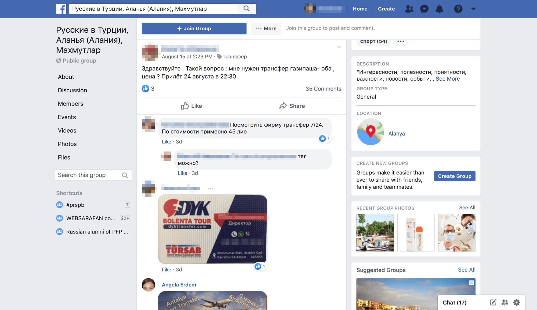Click the new message compose icon in chat bar
The image size is (537, 310).
[x=493, y=302]
